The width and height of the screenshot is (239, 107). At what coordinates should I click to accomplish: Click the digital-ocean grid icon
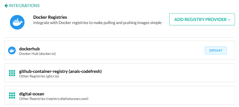tap(12, 95)
